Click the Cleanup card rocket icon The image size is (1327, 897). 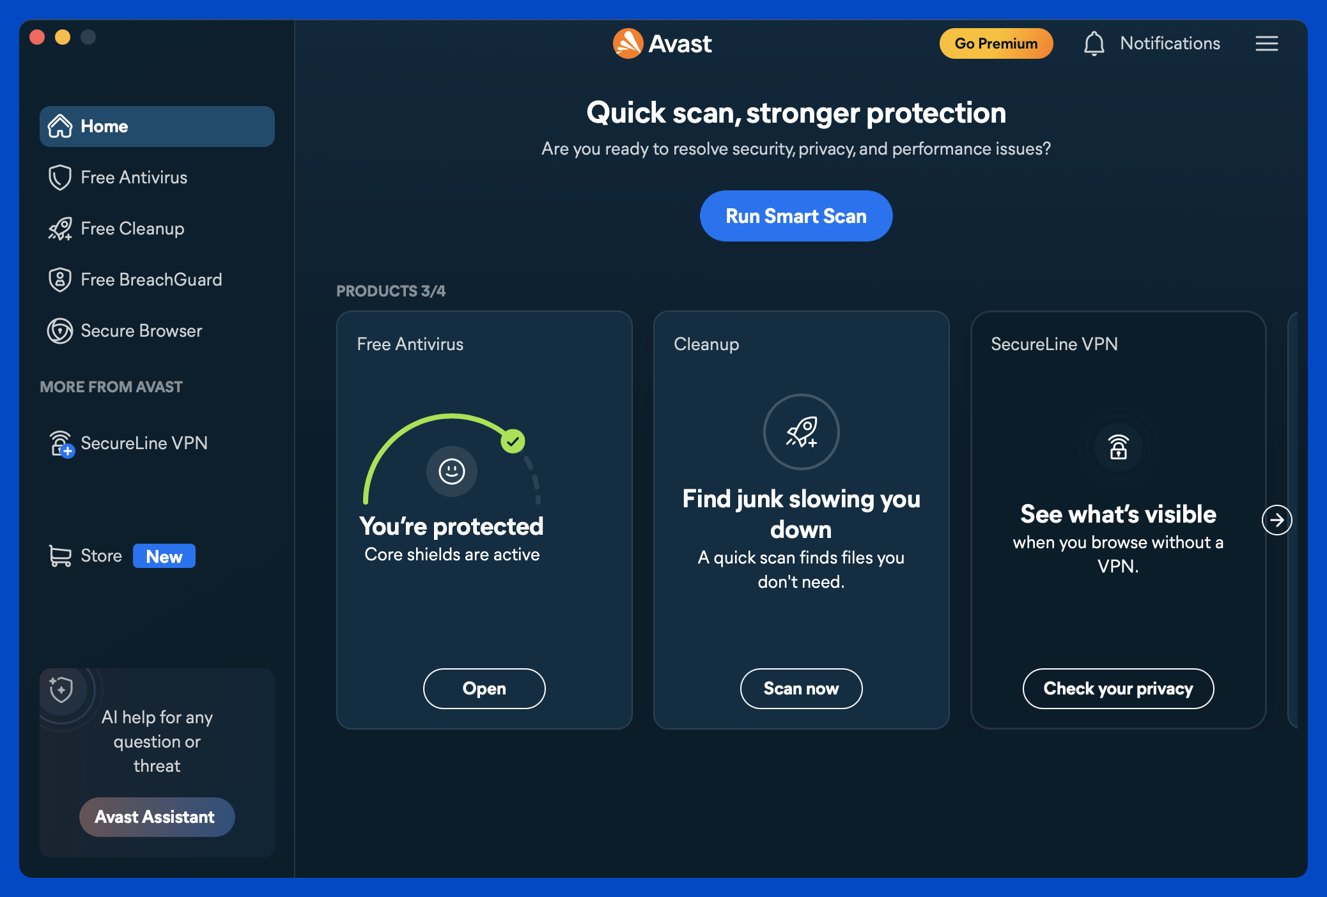click(801, 432)
